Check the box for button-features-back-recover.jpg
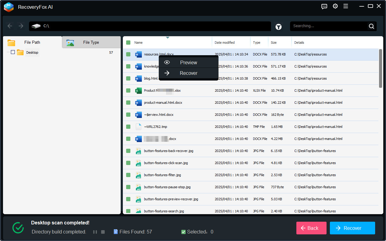The image size is (386, 241). tap(128, 151)
